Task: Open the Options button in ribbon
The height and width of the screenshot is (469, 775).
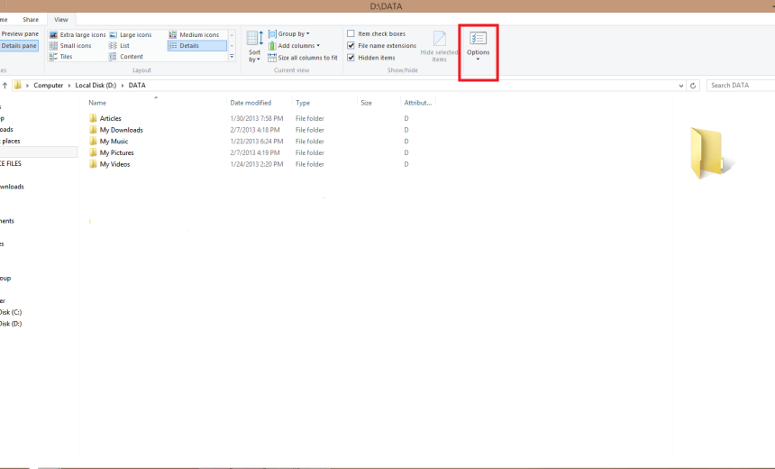Action: point(478,42)
